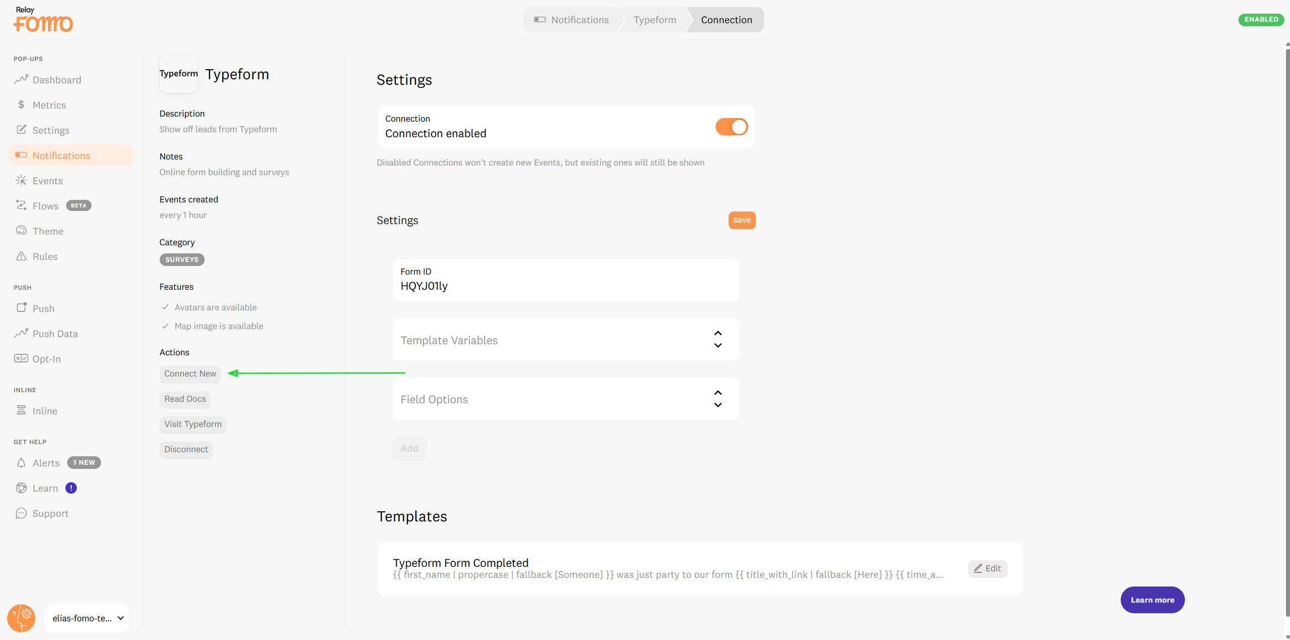
Task: Edit the Typeform Form Completed template
Action: tap(987, 568)
